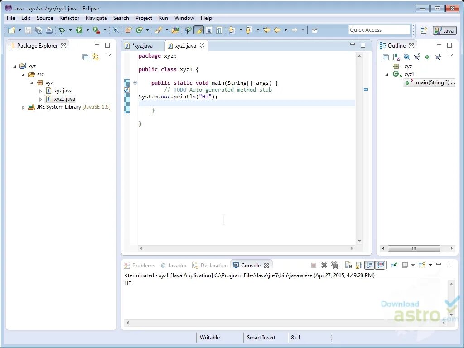Click the Pin Console icon

pyautogui.click(x=394, y=265)
